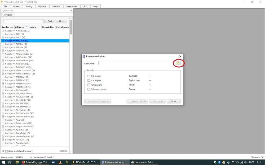The width and height of the screenshot is (265, 165).
Task: Open File Explorer from the taskbar
Action: [17, 162]
